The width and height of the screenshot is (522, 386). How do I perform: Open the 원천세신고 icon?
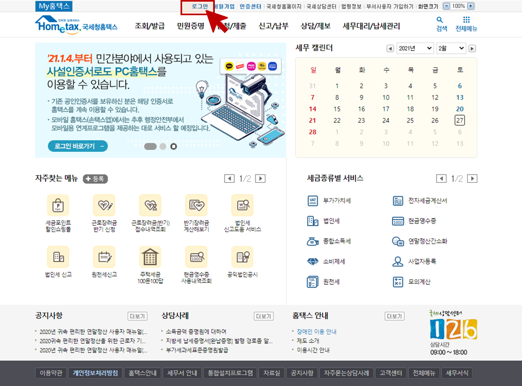(x=104, y=257)
